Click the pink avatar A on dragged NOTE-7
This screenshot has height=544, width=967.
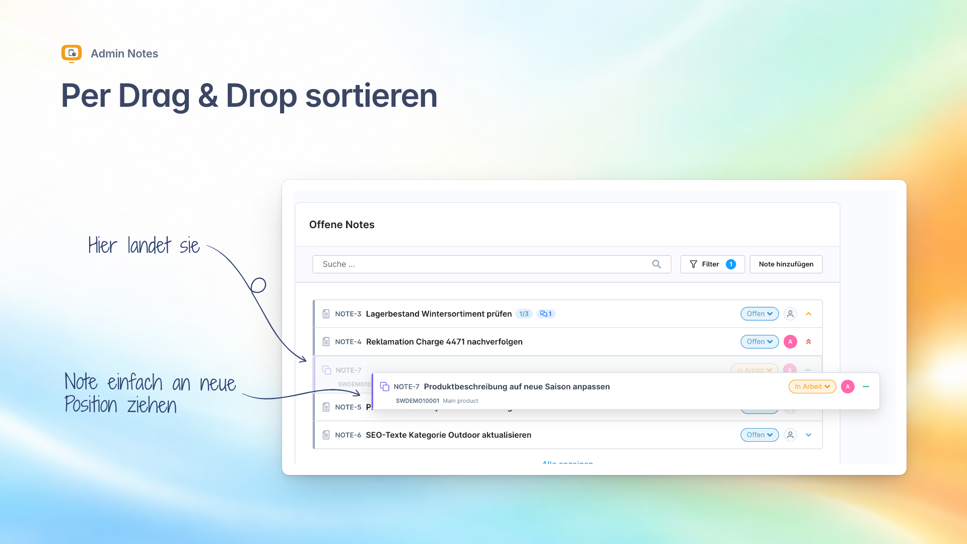(x=848, y=386)
